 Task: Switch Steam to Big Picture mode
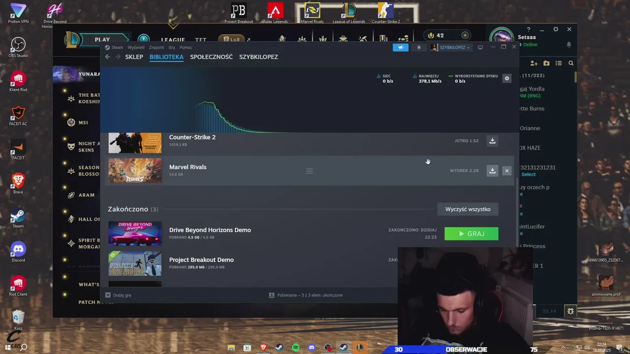480,47
